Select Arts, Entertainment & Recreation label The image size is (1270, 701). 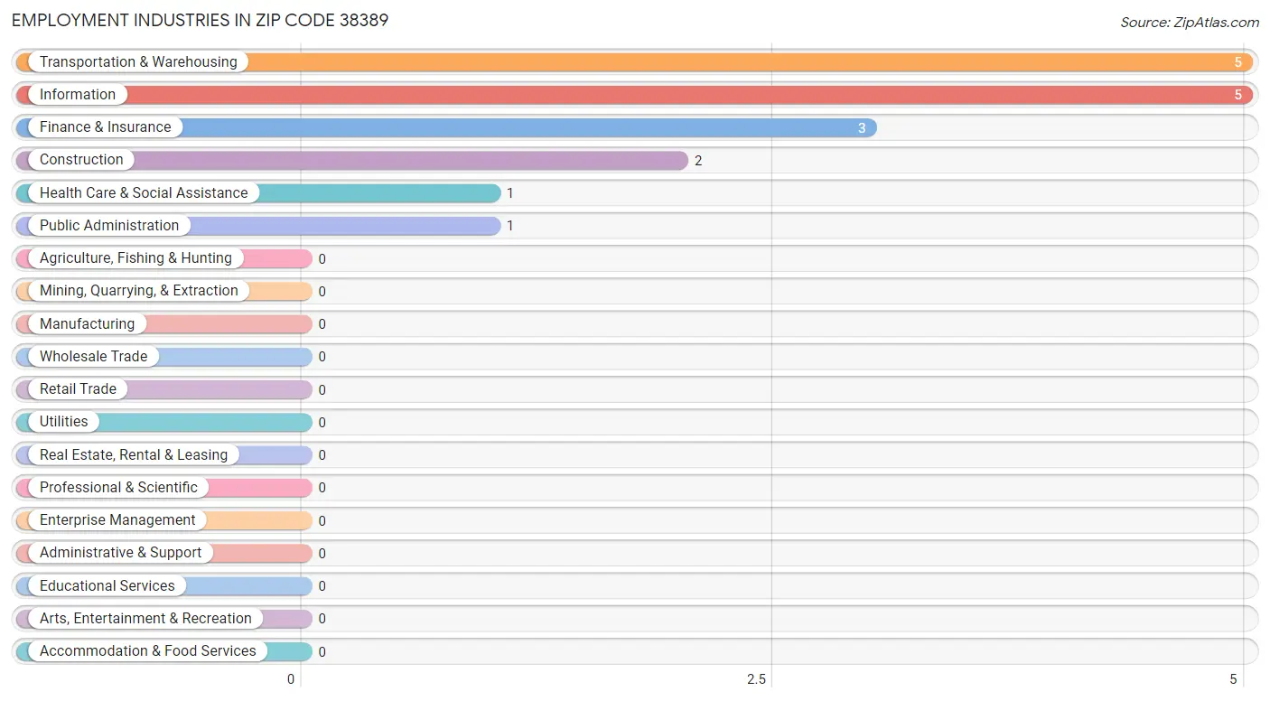[145, 618]
